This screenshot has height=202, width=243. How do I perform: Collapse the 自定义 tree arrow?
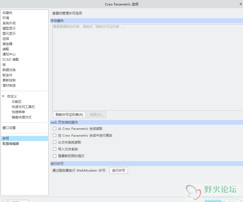point(3,96)
